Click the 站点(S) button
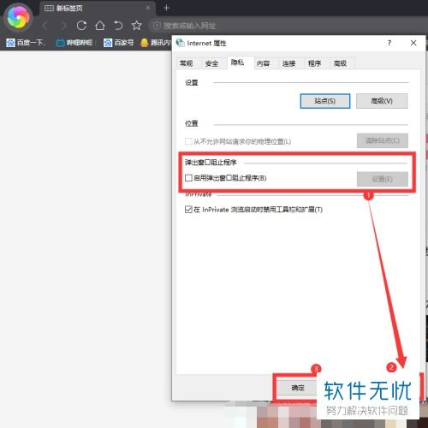This screenshot has width=428, height=428. (x=325, y=101)
